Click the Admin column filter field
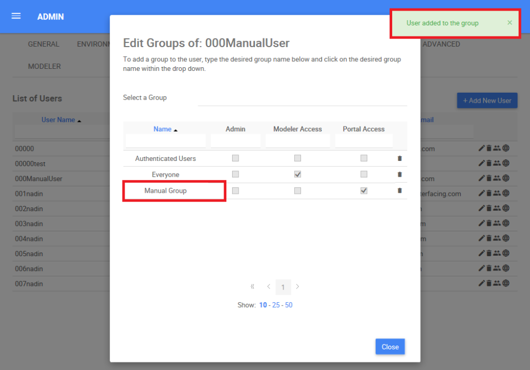The height and width of the screenshot is (370, 530). tap(236, 141)
